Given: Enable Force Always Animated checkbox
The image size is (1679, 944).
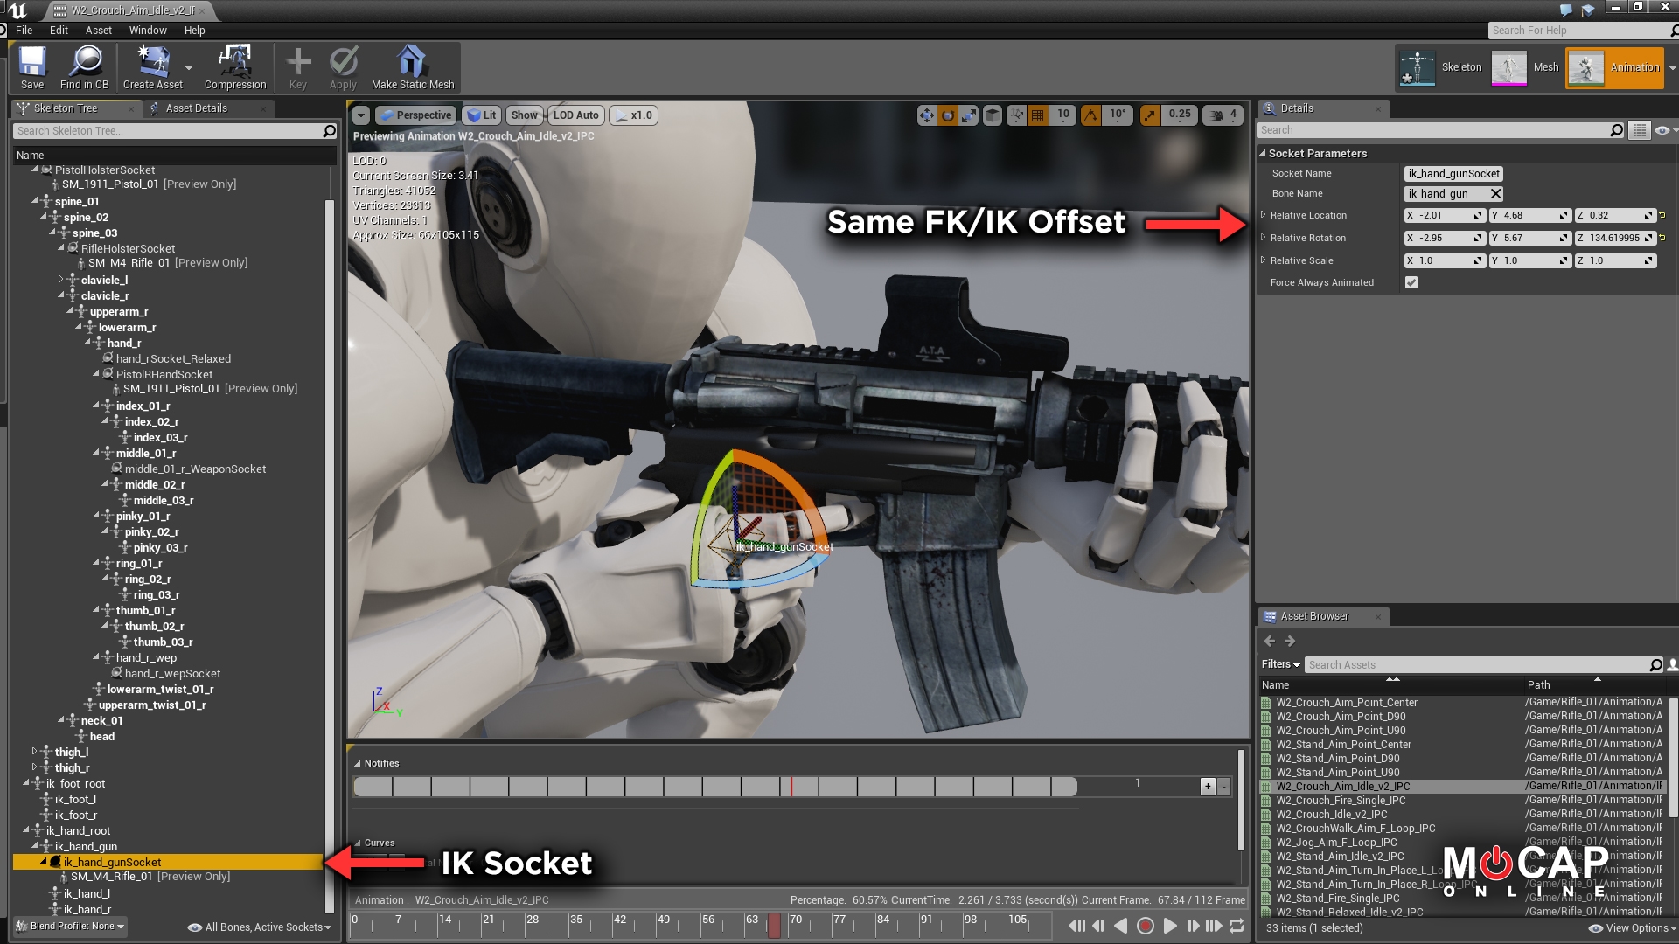Looking at the screenshot, I should tap(1411, 282).
